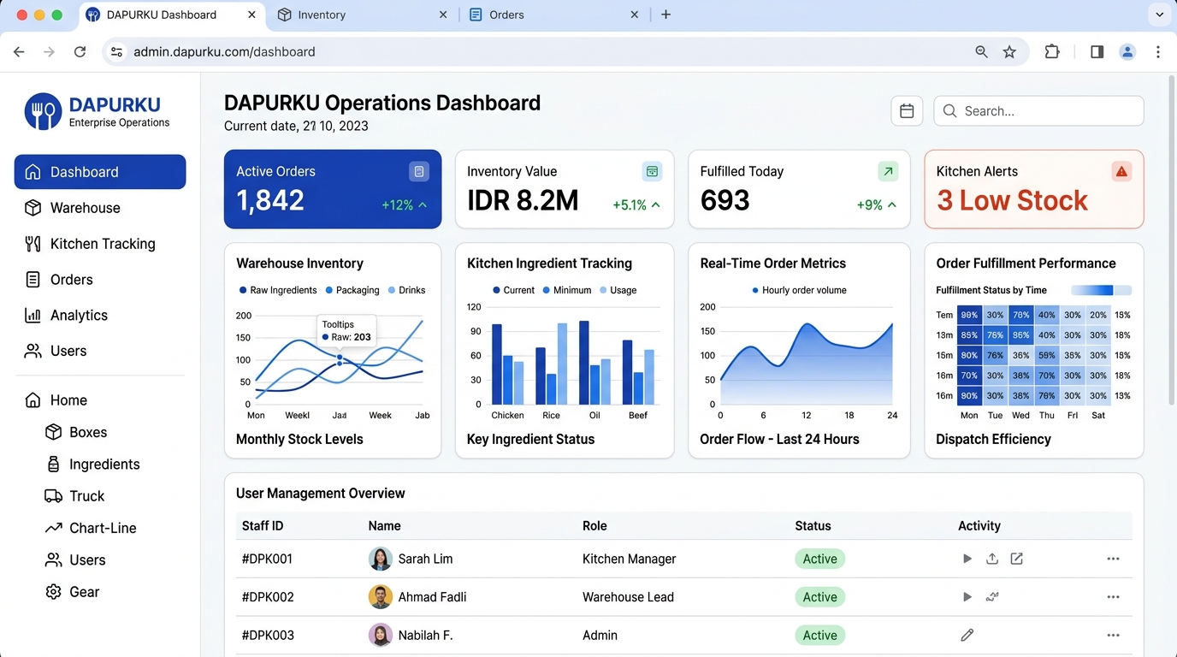Open the more options menu for #DPK002
The width and height of the screenshot is (1177, 657).
(1113, 597)
